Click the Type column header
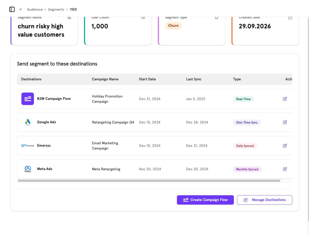The width and height of the screenshot is (309, 234). (x=237, y=79)
